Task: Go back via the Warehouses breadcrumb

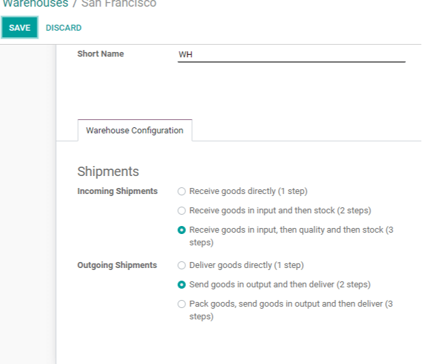Action: [35, 3]
